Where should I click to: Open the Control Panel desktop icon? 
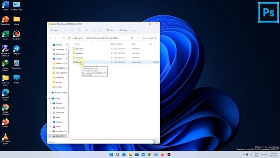pos(17,6)
